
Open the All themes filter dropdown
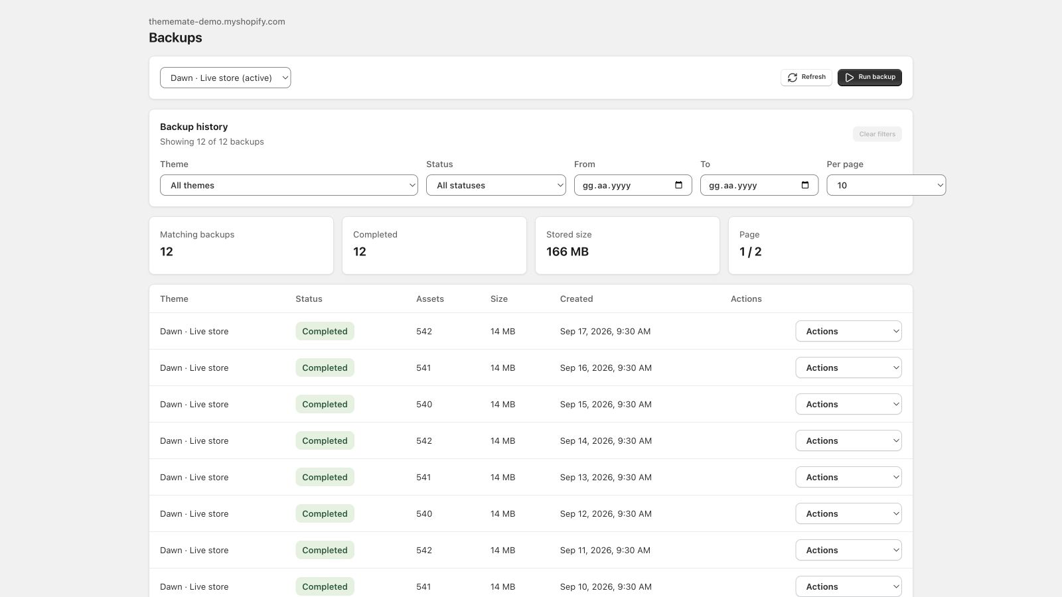pyautogui.click(x=289, y=185)
